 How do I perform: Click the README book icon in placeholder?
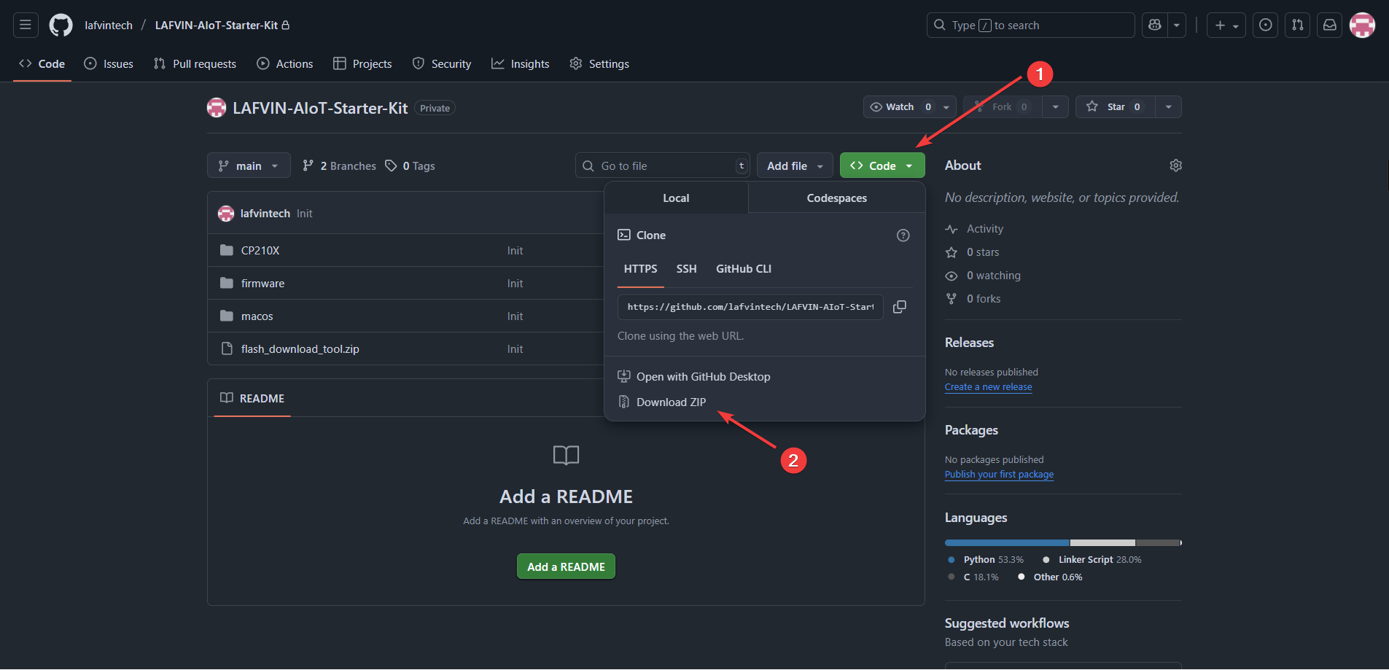(x=566, y=456)
